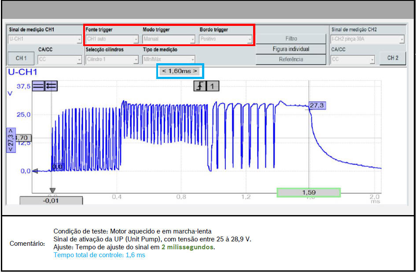Toggle channel CH 2 button
The width and height of the screenshot is (416, 273).
pyautogui.click(x=392, y=58)
